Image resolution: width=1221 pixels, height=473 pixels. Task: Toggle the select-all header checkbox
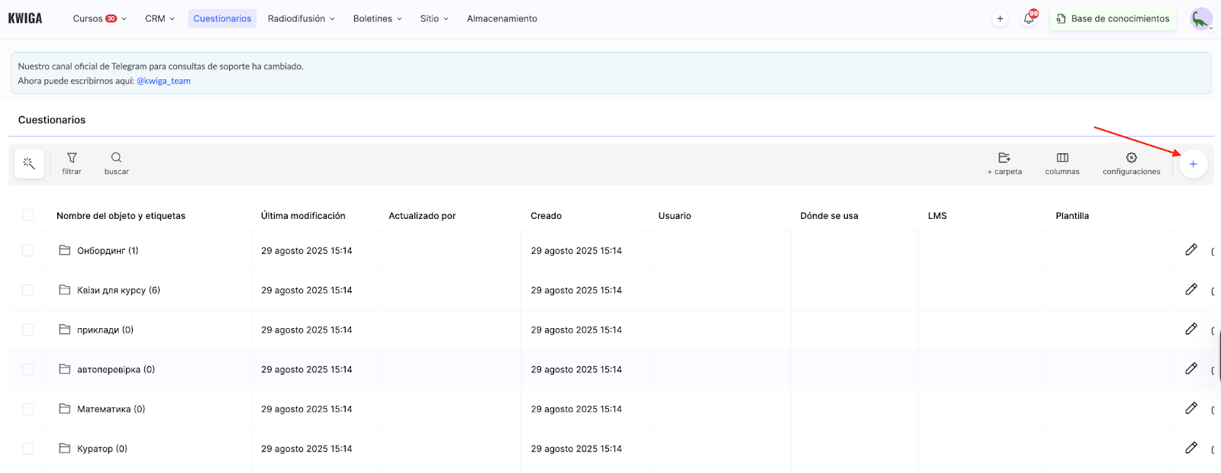tap(28, 215)
